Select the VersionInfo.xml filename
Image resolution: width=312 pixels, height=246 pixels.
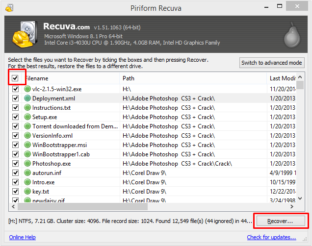coord(52,136)
